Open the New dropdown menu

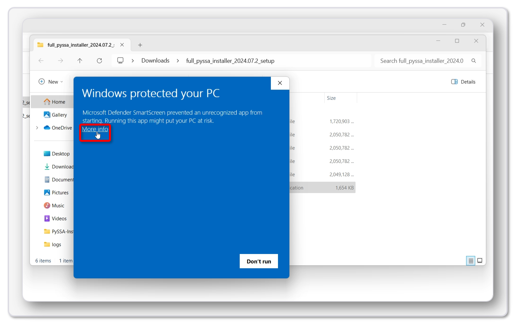[x=51, y=82]
